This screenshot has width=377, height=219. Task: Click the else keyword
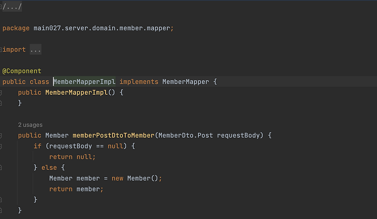pos(49,168)
